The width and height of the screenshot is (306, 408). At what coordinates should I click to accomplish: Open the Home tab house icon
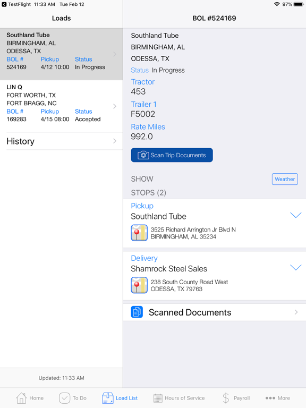click(x=21, y=398)
